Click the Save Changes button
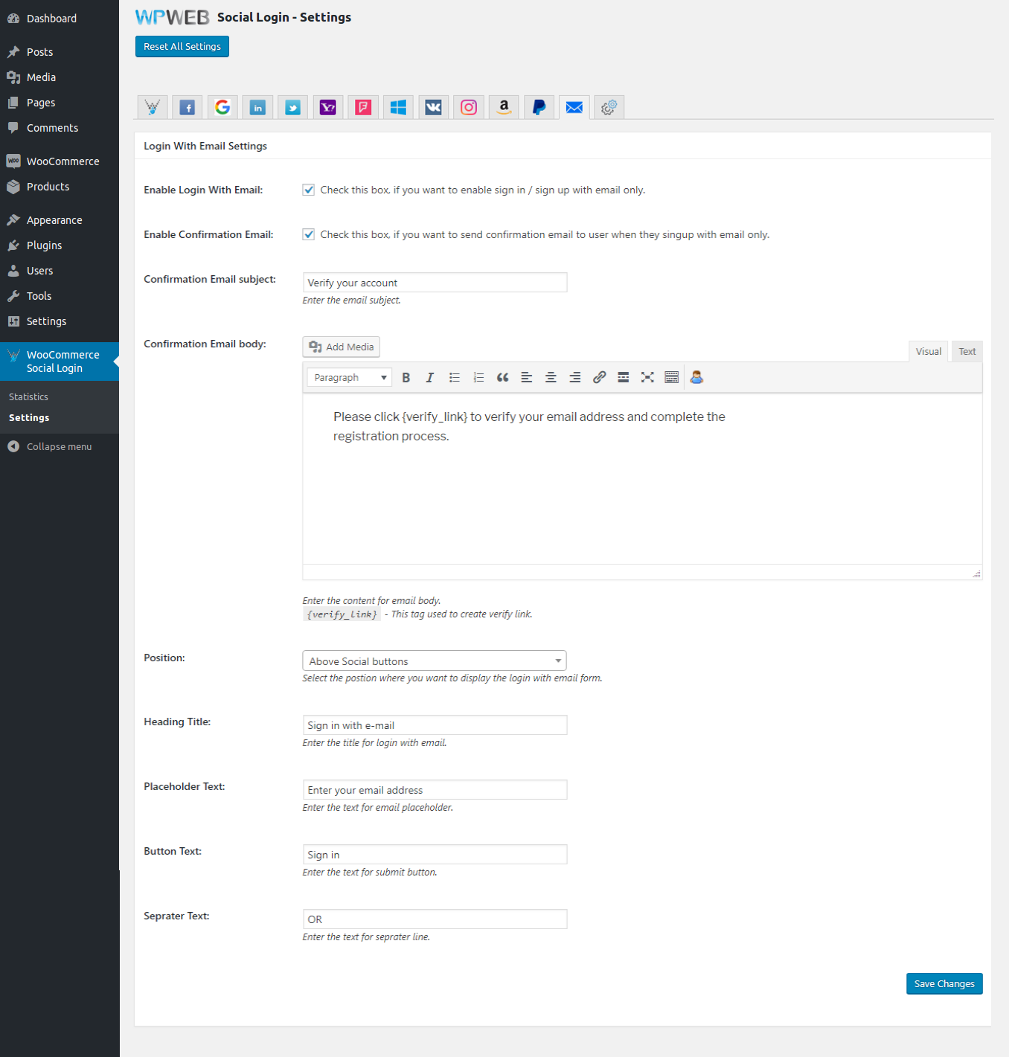The height and width of the screenshot is (1057, 1009). (x=944, y=983)
